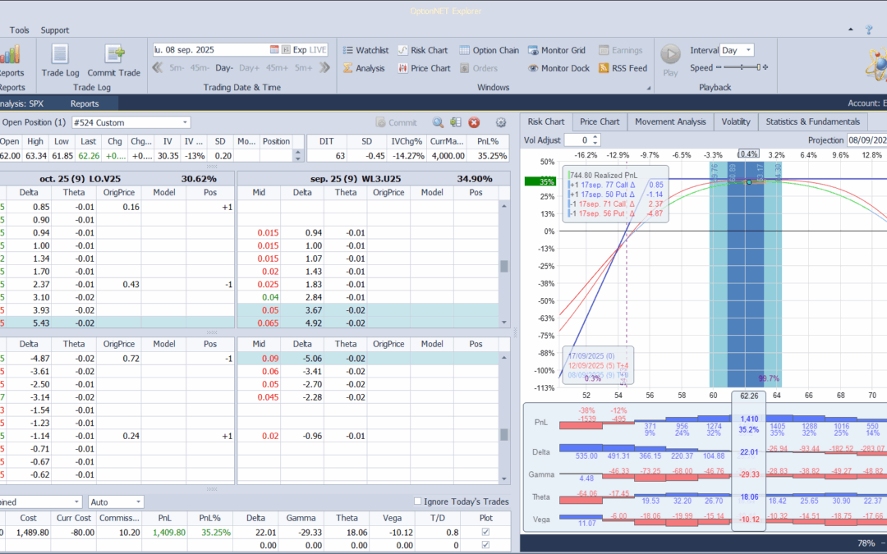Image resolution: width=887 pixels, height=554 pixels.
Task: Open the combo box left of Auto
Action: point(41,502)
